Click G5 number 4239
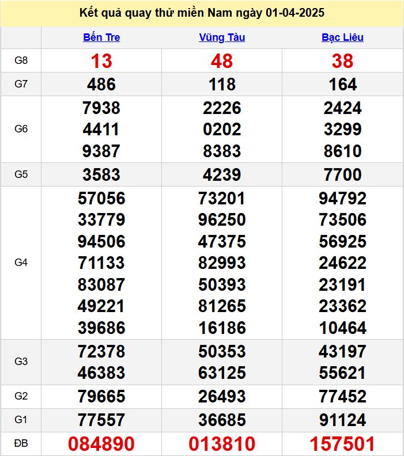This screenshot has width=404, height=456. (x=222, y=175)
